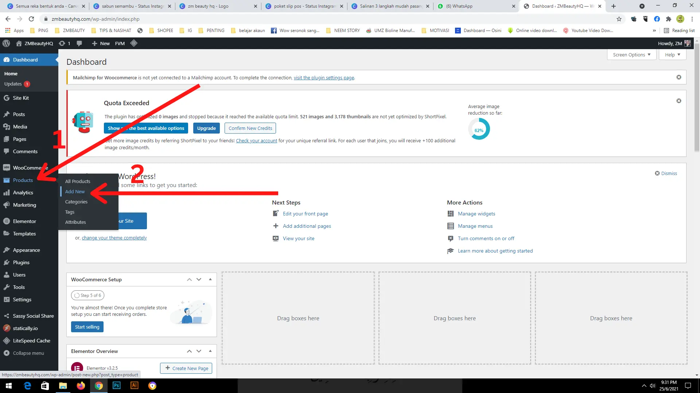Click the updates icon in admin bar
The width and height of the screenshot is (700, 393).
(x=65, y=43)
